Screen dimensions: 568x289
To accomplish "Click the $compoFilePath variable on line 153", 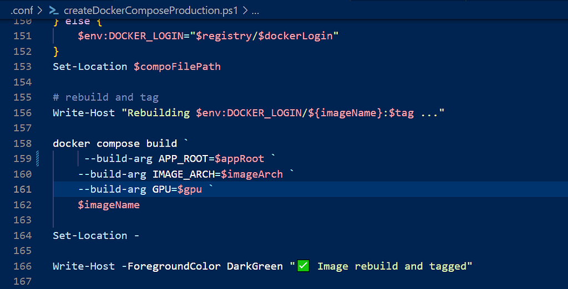I will coord(177,67).
